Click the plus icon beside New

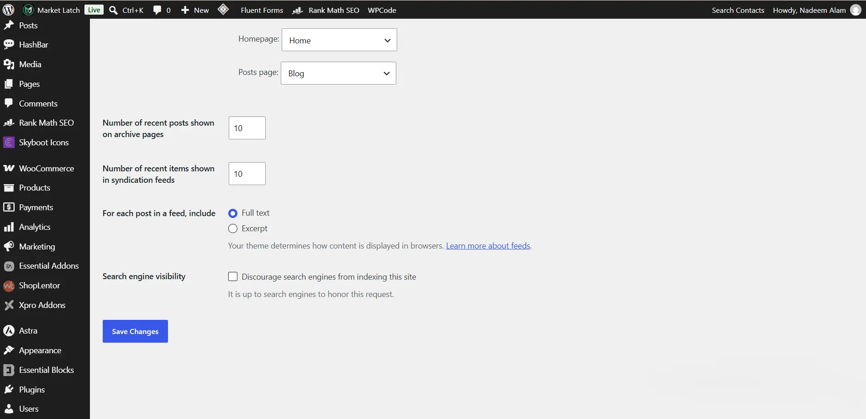coord(185,10)
